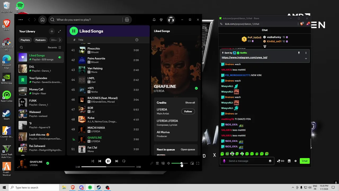Open the Money Call single in library
The height and width of the screenshot is (191, 339).
click(x=41, y=91)
